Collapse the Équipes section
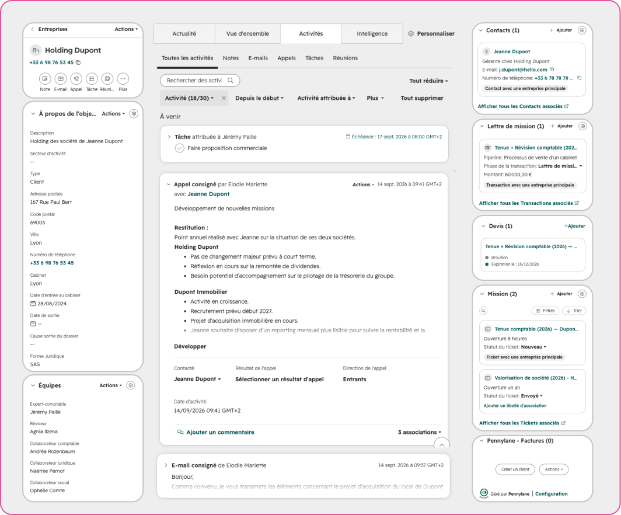Viewport: 621px width, 515px height. tap(33, 385)
